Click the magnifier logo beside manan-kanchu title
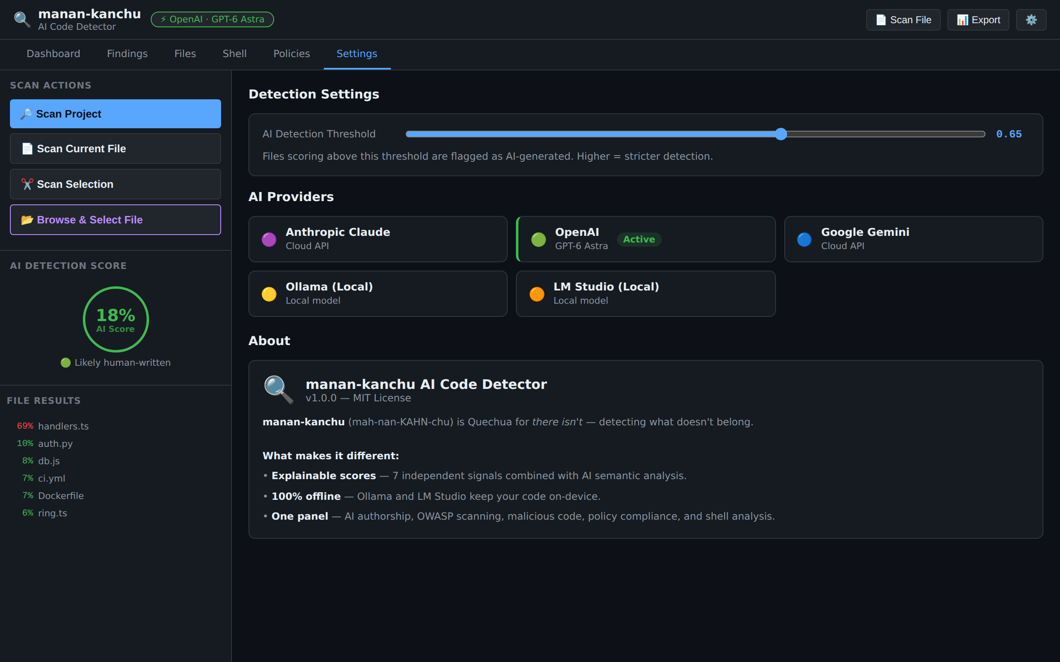Image resolution: width=1060 pixels, height=662 pixels. pyautogui.click(x=22, y=20)
